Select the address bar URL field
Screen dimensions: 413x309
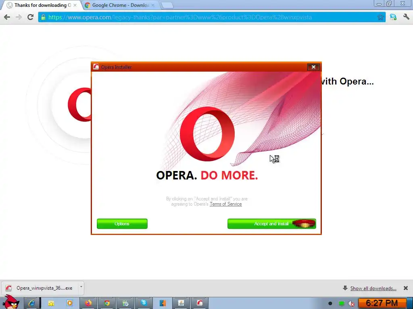[212, 17]
